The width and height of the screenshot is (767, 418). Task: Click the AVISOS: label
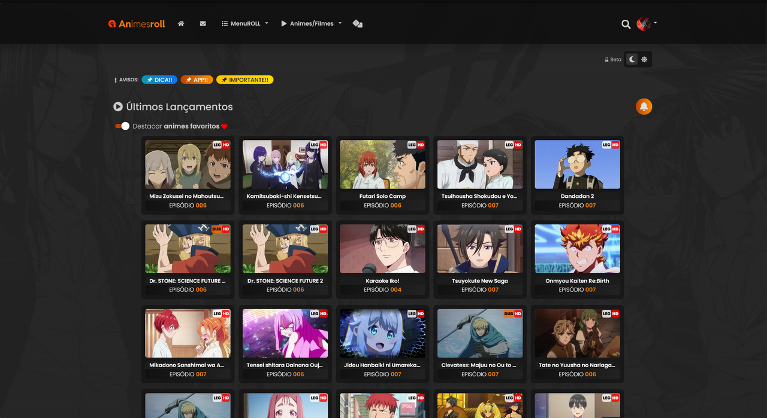[x=129, y=80]
